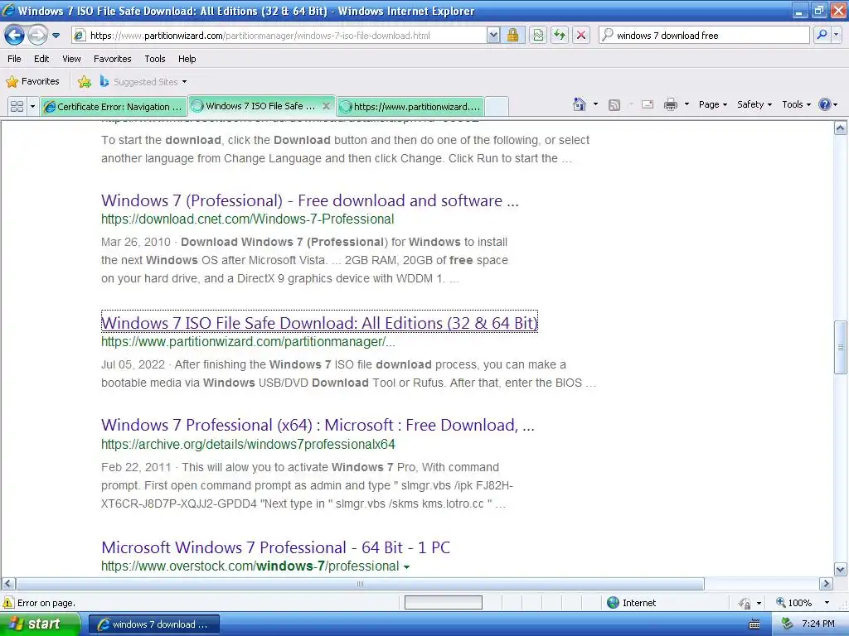Click the Windows Start button
849x636 pixels.
tap(40, 624)
